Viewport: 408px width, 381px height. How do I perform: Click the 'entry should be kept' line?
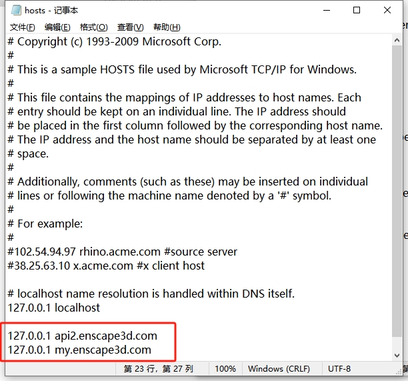177,111
